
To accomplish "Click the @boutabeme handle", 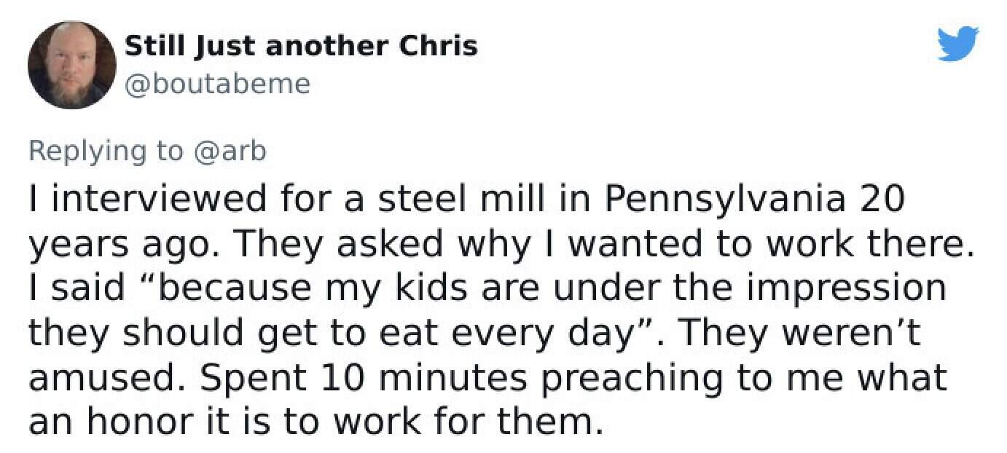I will pos(218,84).
